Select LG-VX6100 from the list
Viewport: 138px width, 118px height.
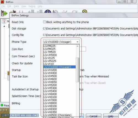click(59, 97)
